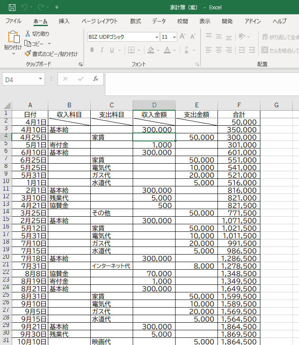Screen dimensions: 299x345
Task: Switch to the 表示 tab
Action: [205, 21]
